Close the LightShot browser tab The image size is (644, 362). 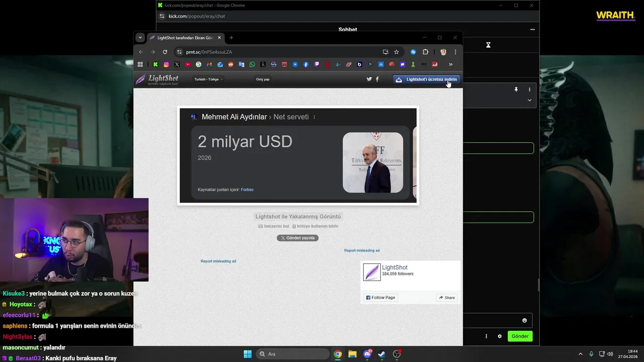click(219, 38)
